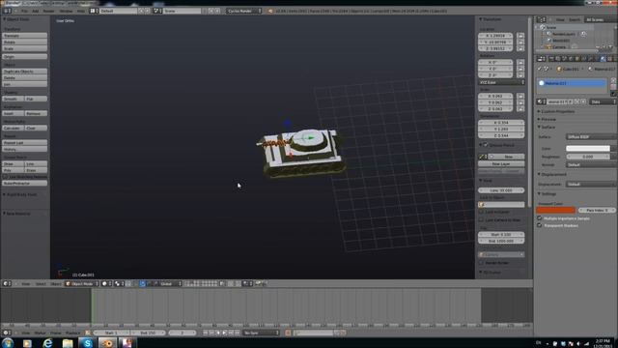Open the World properties tab icon
The width and height of the screenshot is (618, 348).
tap(571, 59)
